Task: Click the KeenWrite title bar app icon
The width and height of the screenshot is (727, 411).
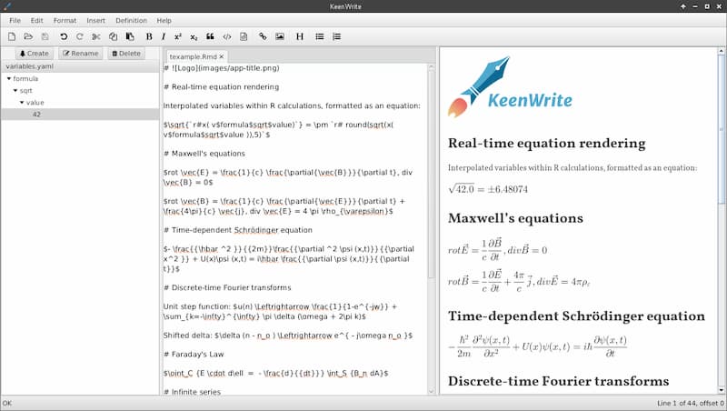Action: click(x=6, y=6)
